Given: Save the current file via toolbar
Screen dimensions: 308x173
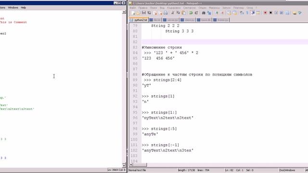Looking at the screenshot, I should pyautogui.click(x=144, y=13).
